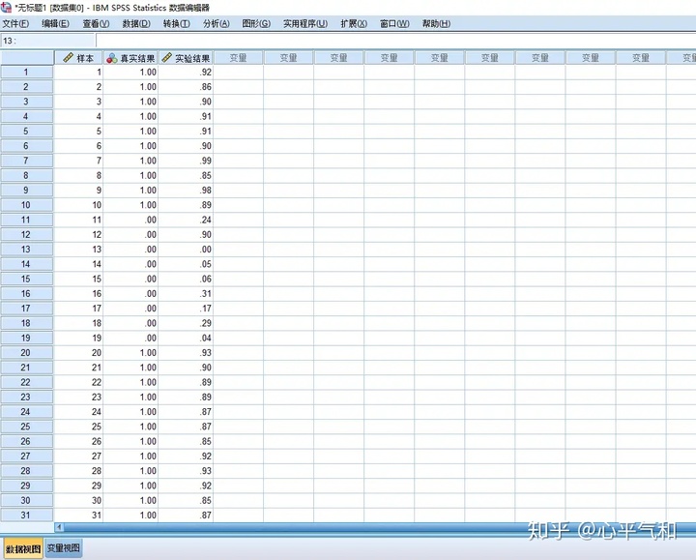Click 真实结果 cell in row 1
The height and width of the screenshot is (560, 696).
point(130,72)
